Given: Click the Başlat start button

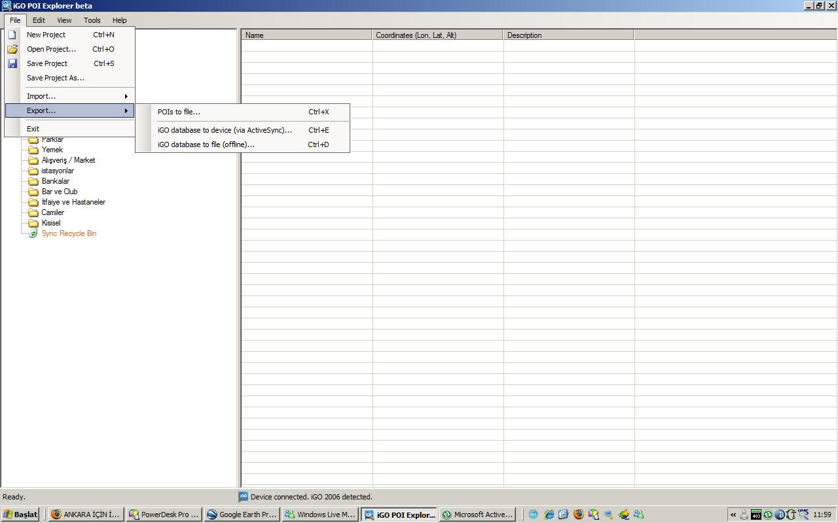Looking at the screenshot, I should click(x=20, y=515).
